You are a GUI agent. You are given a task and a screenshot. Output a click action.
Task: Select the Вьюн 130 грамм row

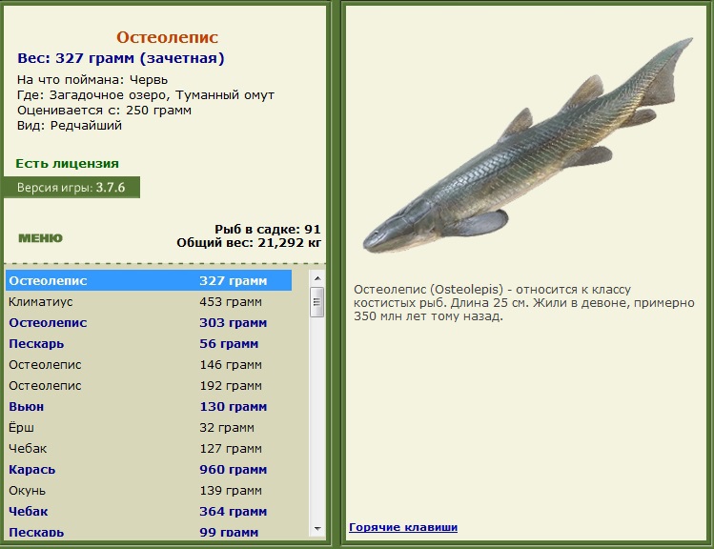point(149,406)
